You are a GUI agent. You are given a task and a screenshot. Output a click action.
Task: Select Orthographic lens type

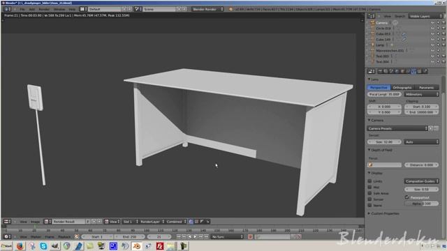click(402, 87)
